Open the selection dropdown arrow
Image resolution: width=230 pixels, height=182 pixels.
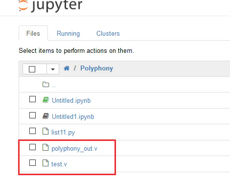pos(53,69)
